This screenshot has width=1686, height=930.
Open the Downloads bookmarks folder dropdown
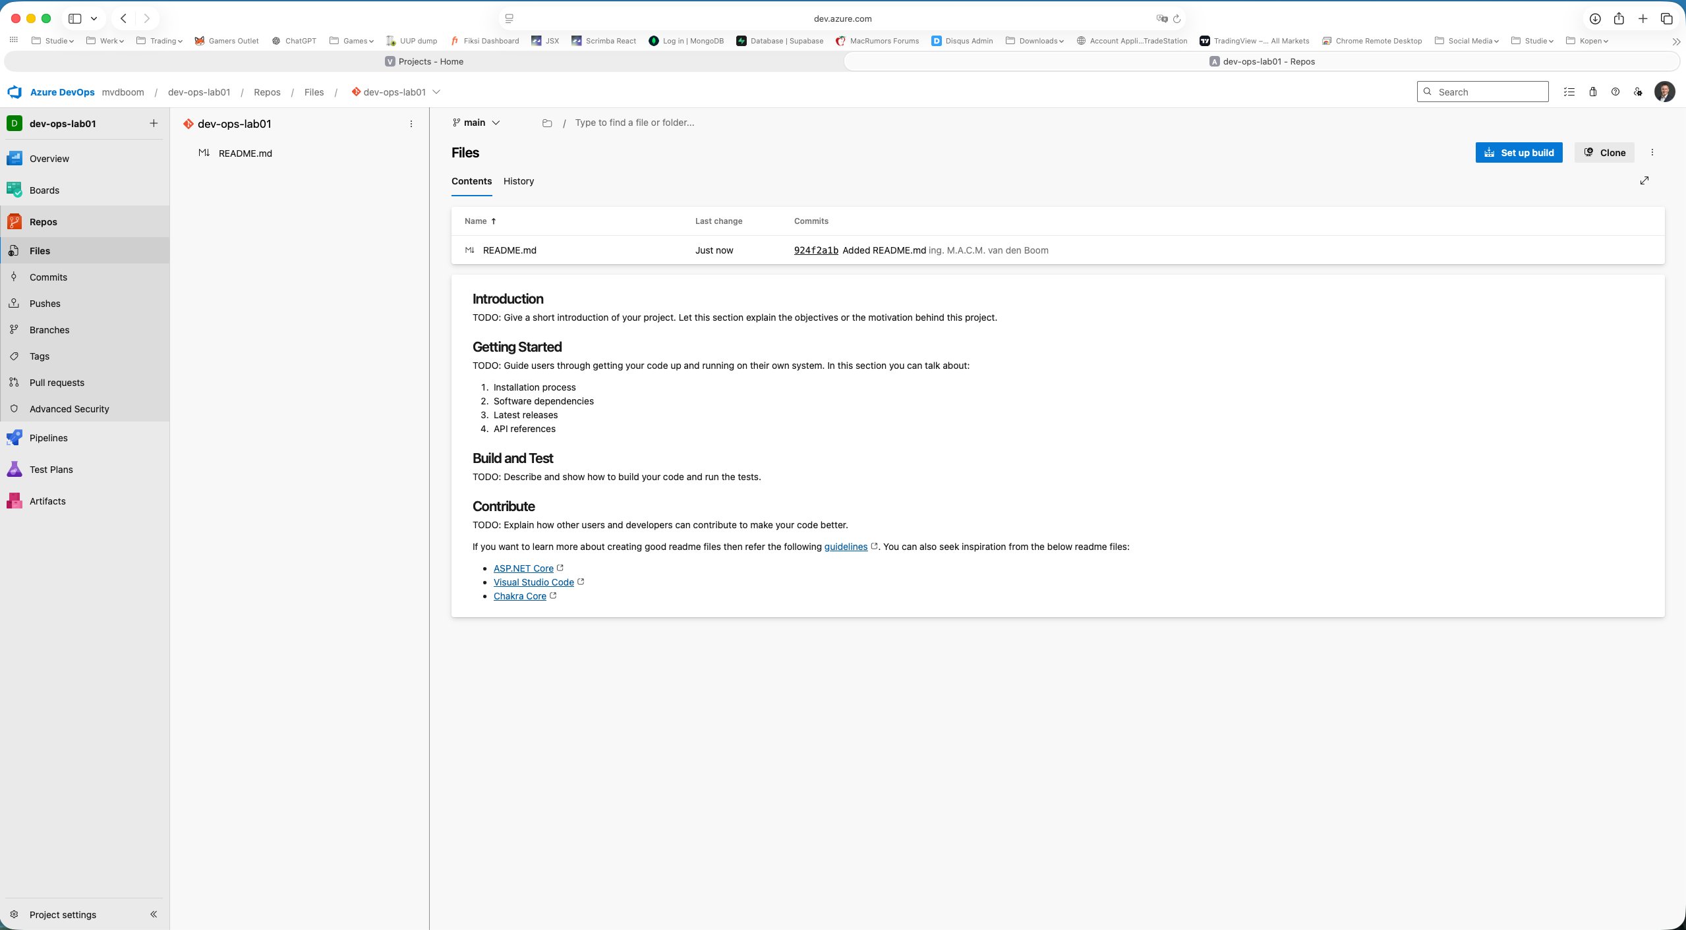[1034, 40]
